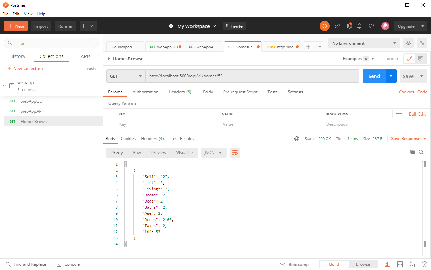This screenshot has width=431, height=270.
Task: Open Find and Replace in status bar
Action: pos(26,264)
